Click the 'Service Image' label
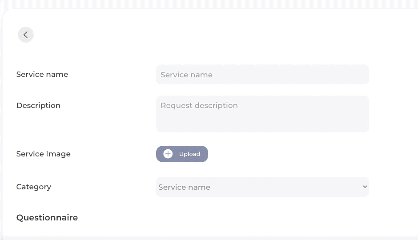This screenshot has width=418, height=240. pyautogui.click(x=43, y=154)
